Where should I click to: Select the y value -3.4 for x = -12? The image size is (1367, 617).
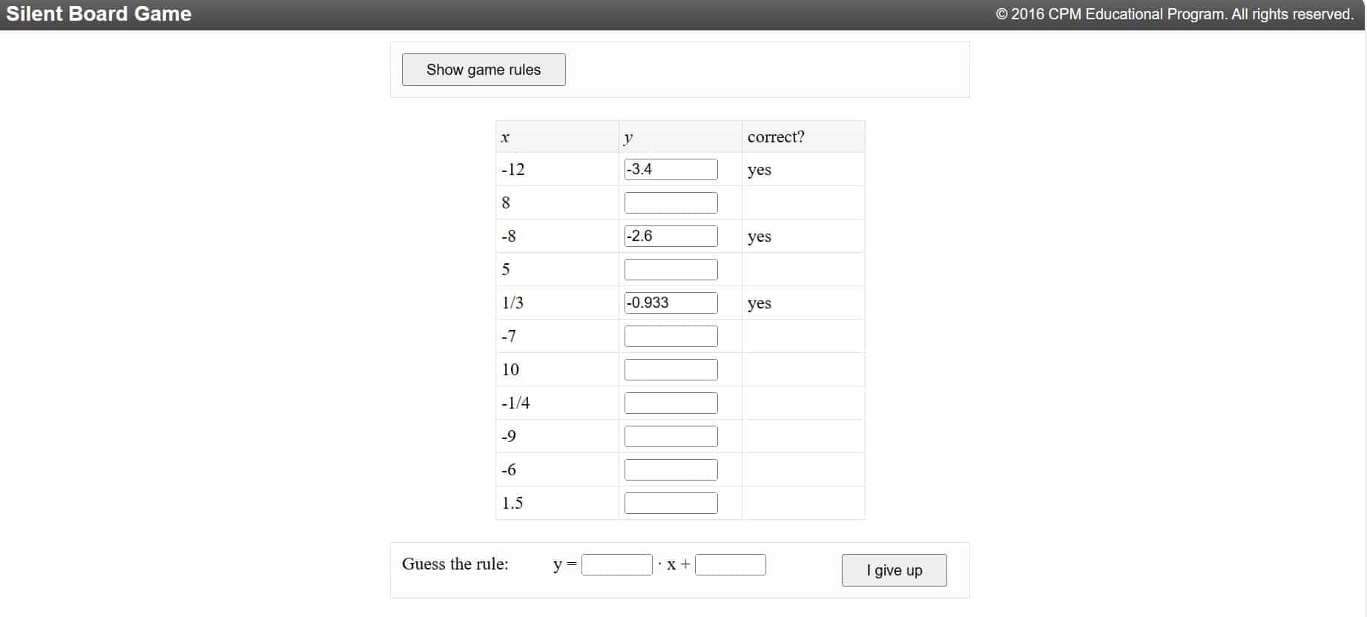[671, 168]
